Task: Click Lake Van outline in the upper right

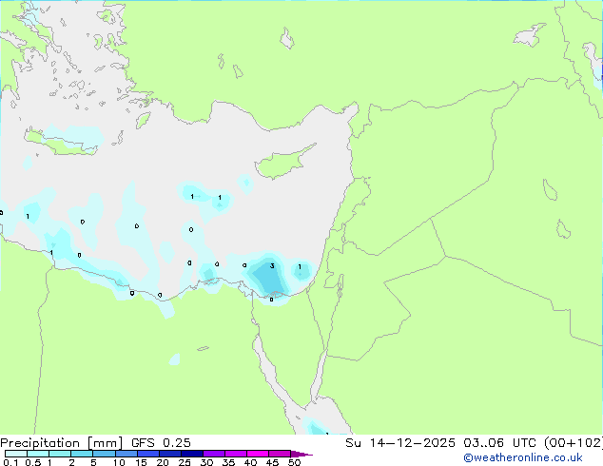Action: click(529, 35)
